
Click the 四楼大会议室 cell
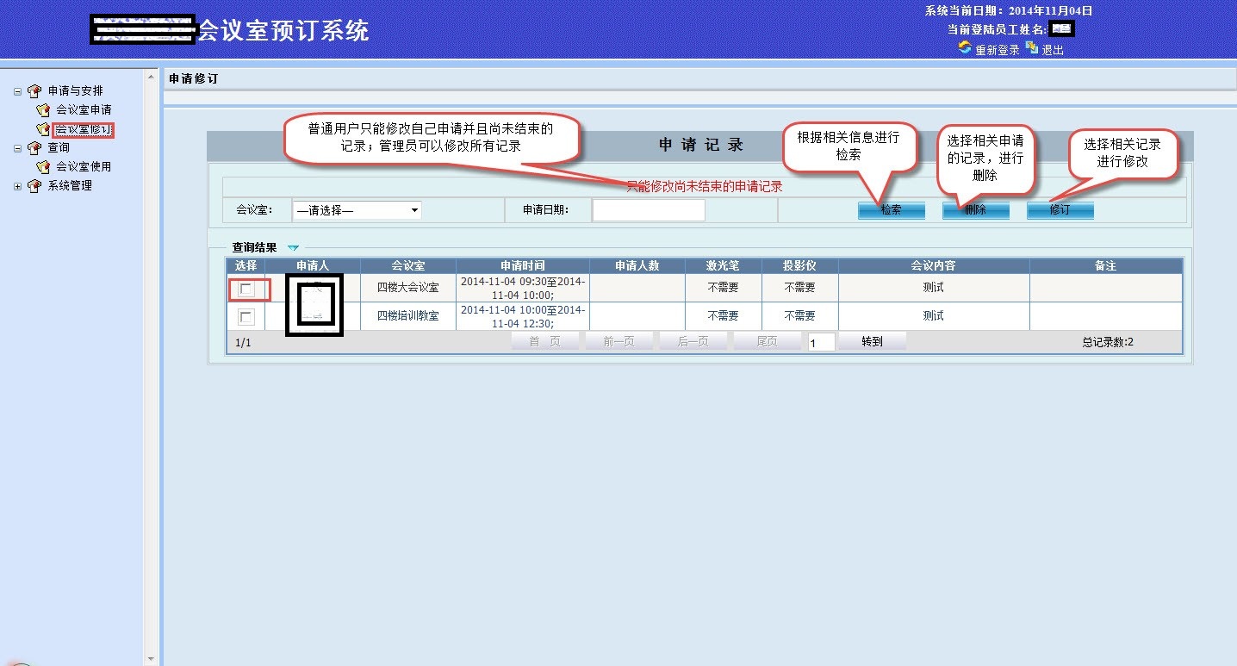(408, 288)
